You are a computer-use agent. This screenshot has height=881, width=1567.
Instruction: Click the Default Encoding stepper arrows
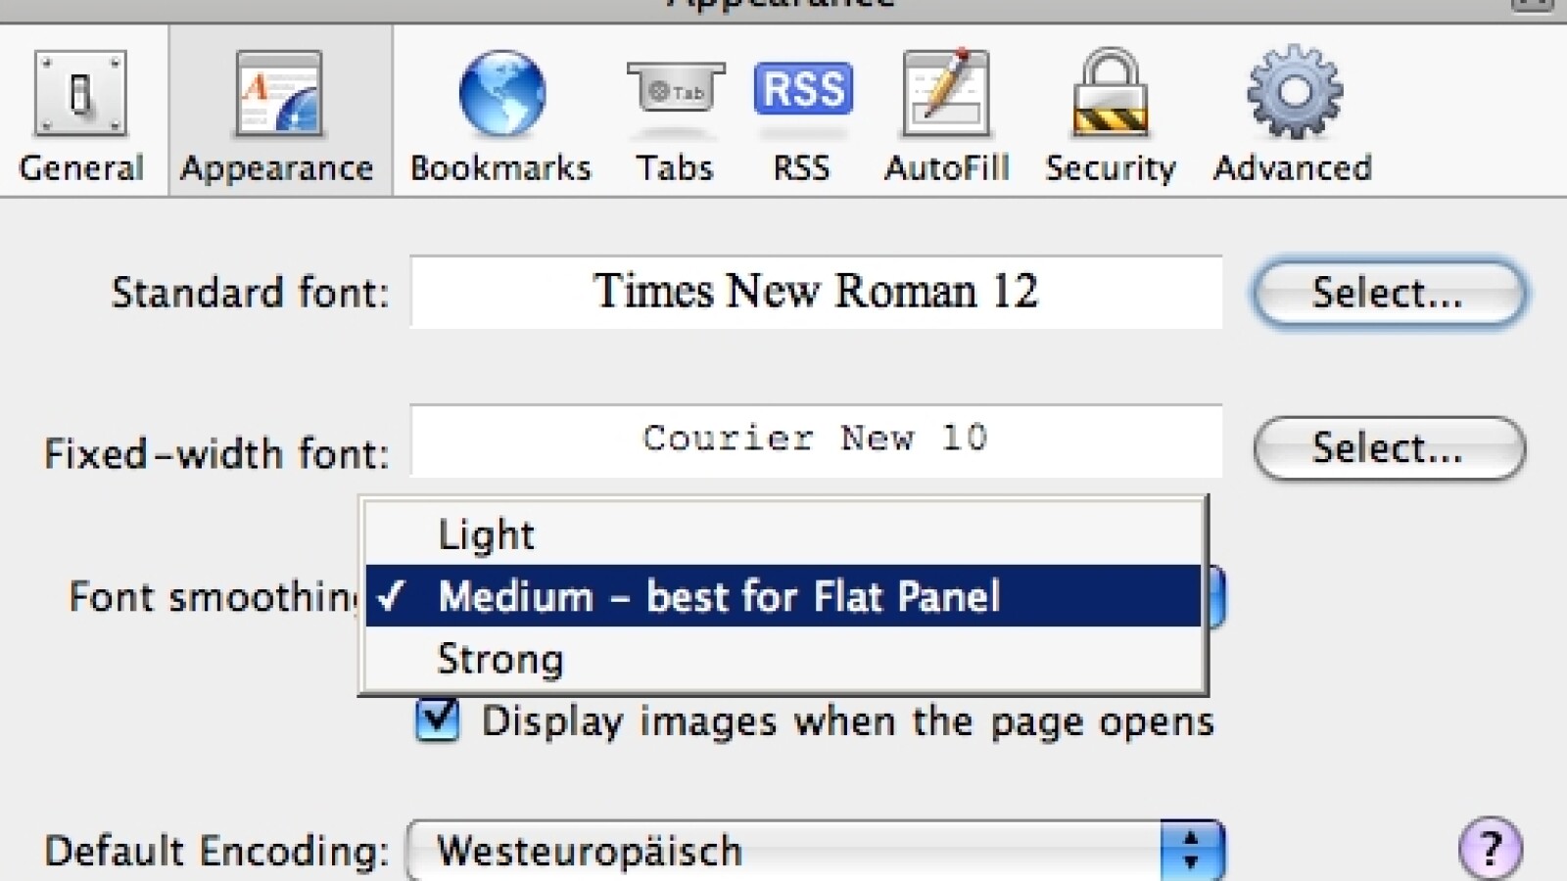pos(1191,850)
